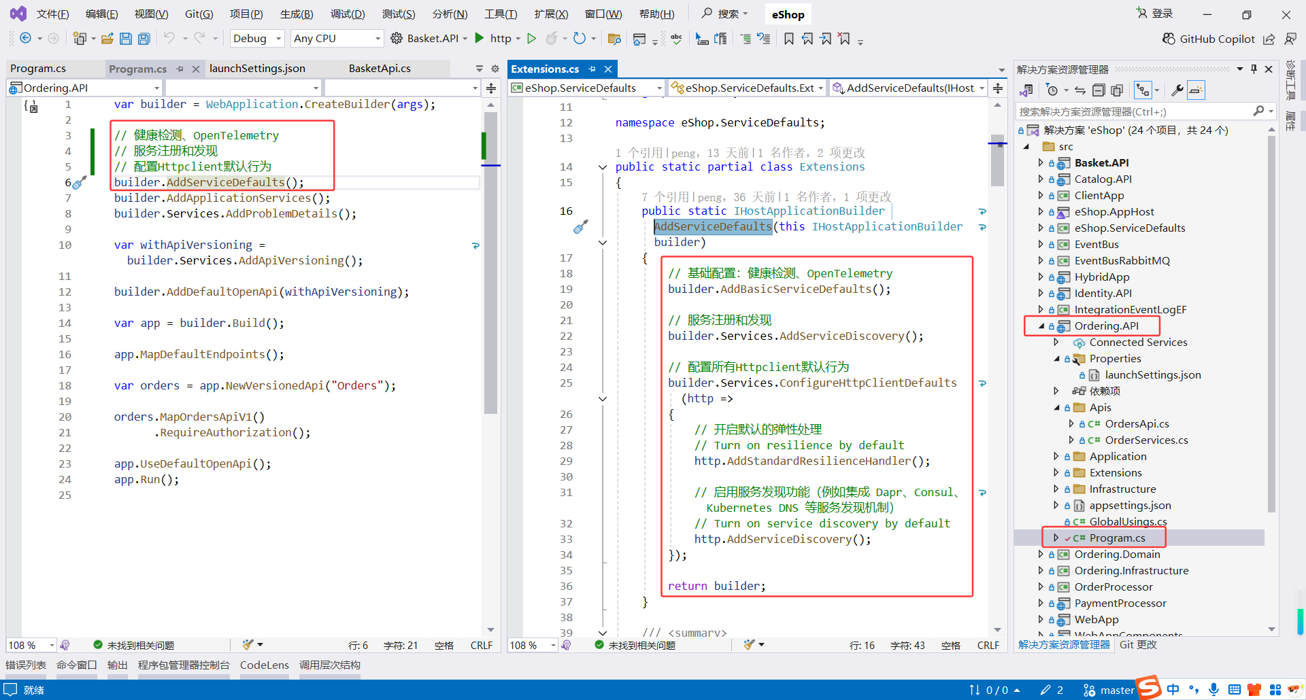
Task: Open GitHub Copilot from the top-right corner
Action: click(x=1209, y=39)
